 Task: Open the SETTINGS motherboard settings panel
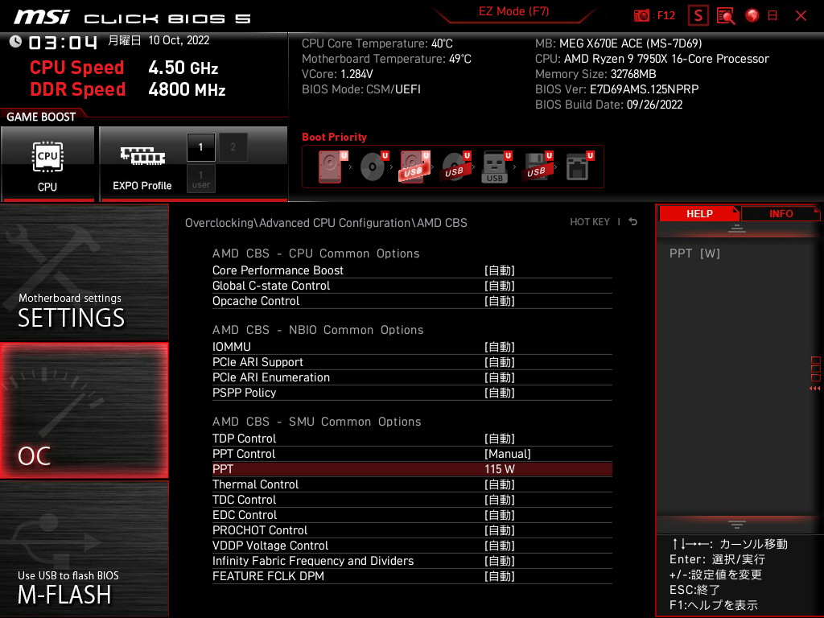[84, 272]
